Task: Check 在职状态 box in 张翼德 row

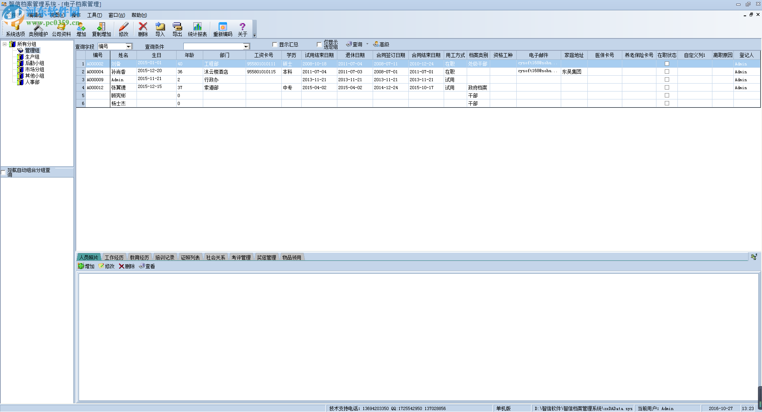Action: [x=667, y=88]
